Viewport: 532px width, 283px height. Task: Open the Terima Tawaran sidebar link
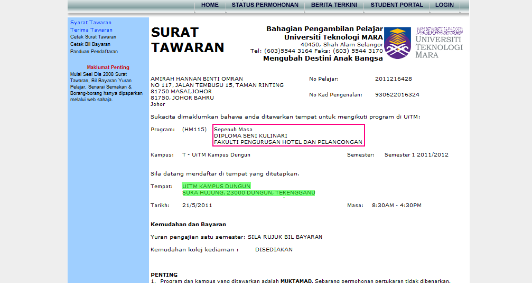point(91,30)
